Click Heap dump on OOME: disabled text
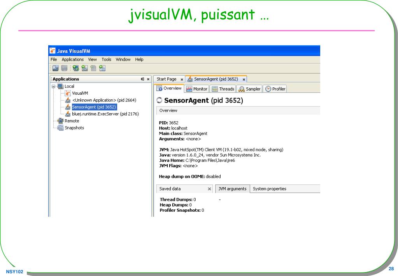Viewport: 398px width, 276px height. 190,176
